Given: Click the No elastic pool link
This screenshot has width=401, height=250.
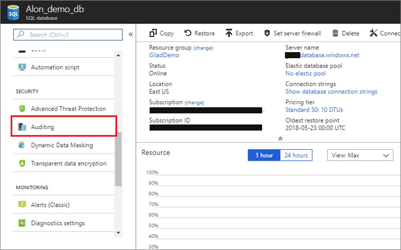Looking at the screenshot, I should pos(306,73).
